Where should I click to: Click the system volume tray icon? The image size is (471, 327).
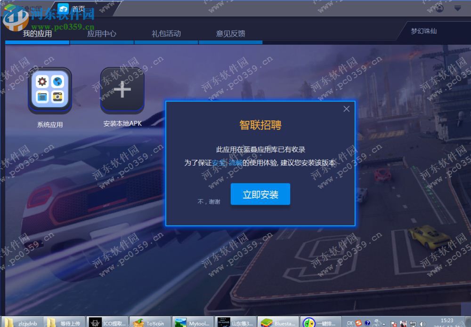(x=422, y=323)
